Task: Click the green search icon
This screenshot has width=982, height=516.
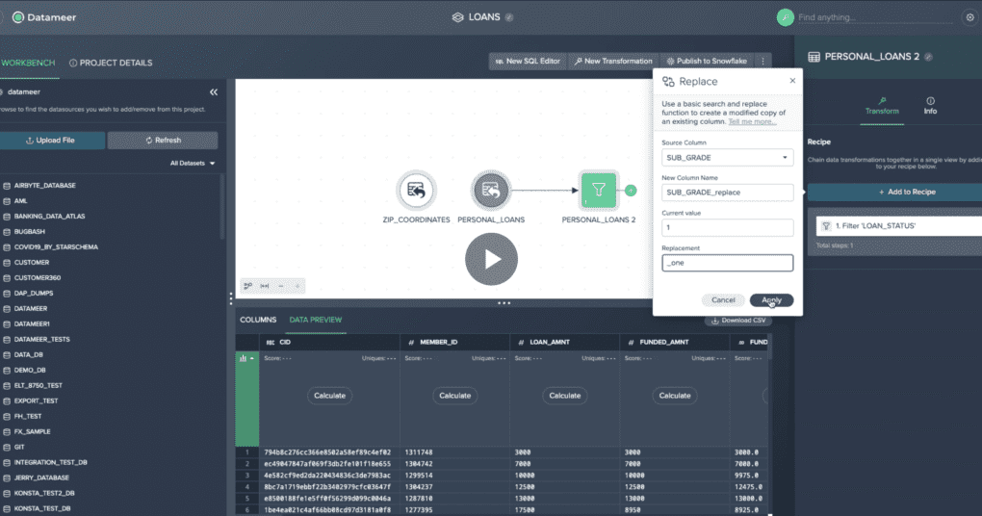Action: point(786,17)
